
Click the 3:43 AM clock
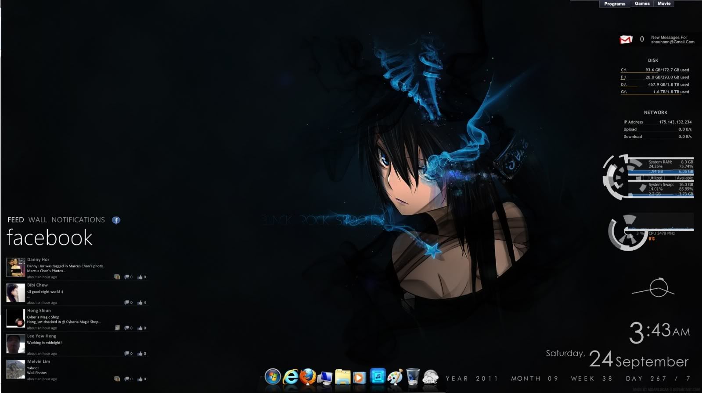click(x=659, y=332)
